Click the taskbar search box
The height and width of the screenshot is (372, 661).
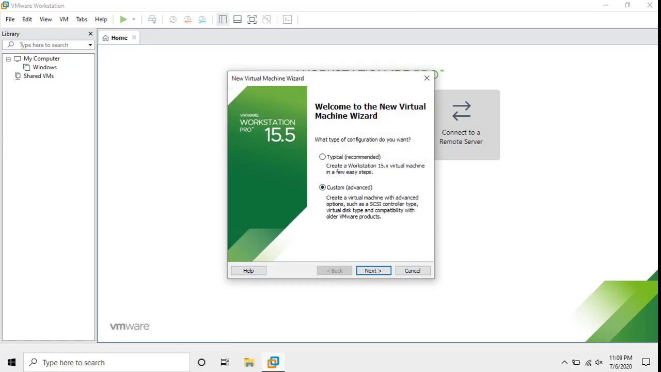[x=107, y=362]
